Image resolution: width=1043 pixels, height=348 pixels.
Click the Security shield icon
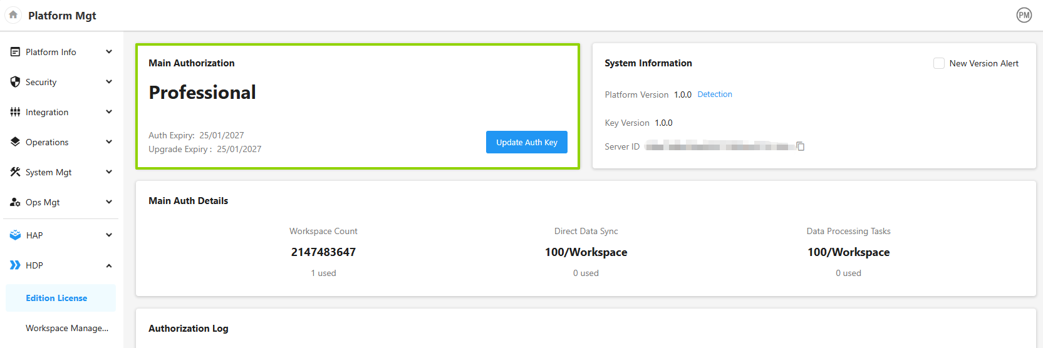[x=15, y=82]
